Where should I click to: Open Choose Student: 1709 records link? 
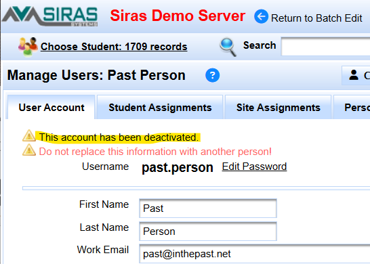click(114, 47)
